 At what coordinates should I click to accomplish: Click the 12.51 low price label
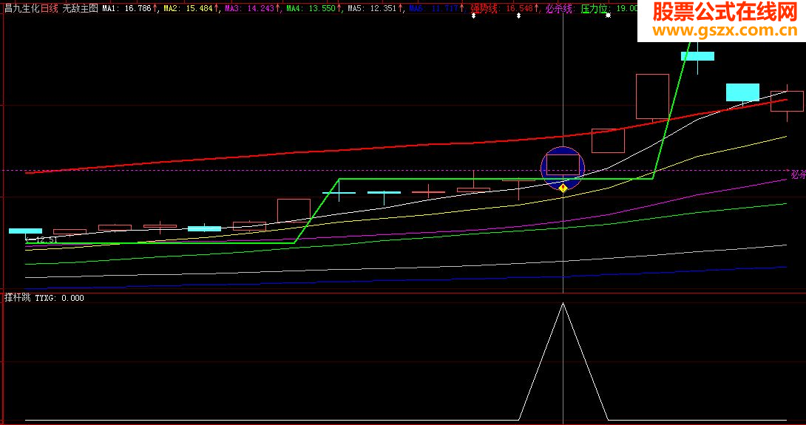47,239
